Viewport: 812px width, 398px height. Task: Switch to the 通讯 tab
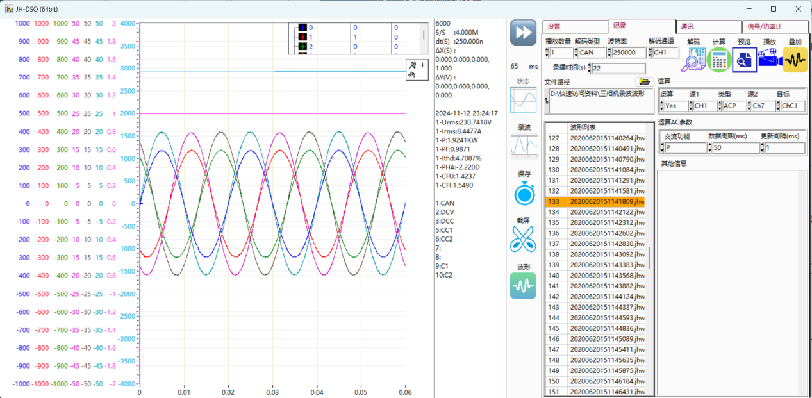(x=708, y=27)
